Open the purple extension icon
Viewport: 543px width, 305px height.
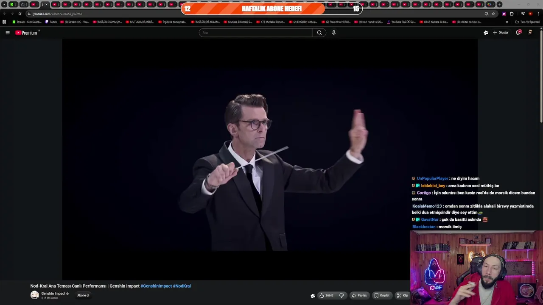tap(504, 14)
